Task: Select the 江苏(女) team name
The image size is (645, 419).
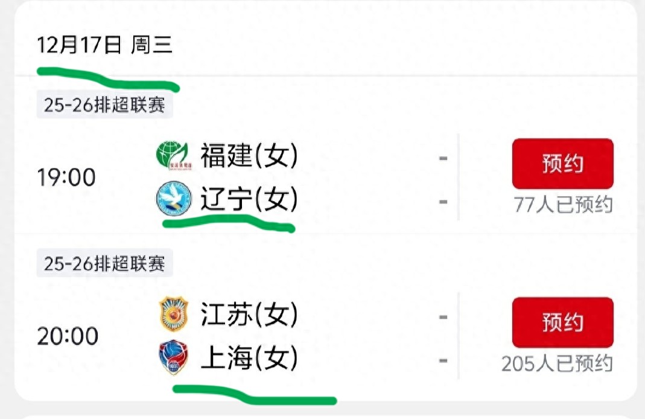Action: (x=249, y=315)
